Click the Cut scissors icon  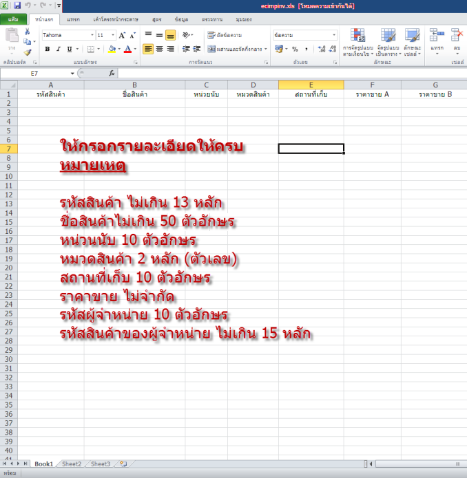point(27,32)
